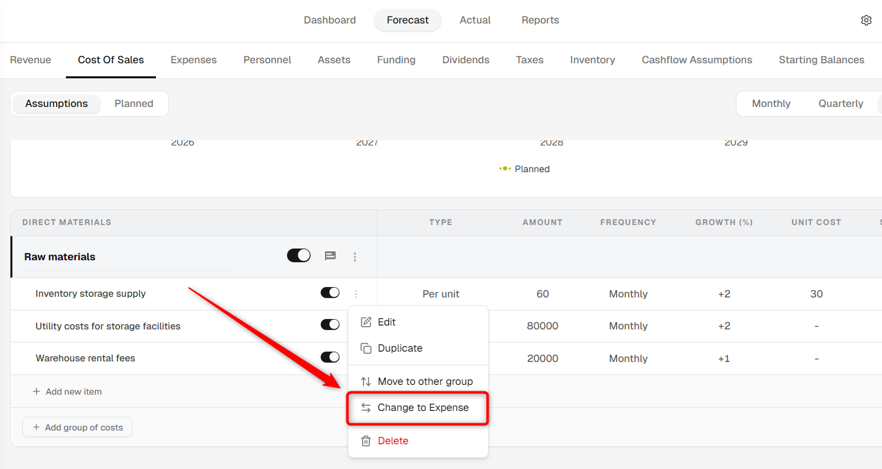Choose Delete from the context menu
The image size is (882, 469).
click(x=418, y=441)
